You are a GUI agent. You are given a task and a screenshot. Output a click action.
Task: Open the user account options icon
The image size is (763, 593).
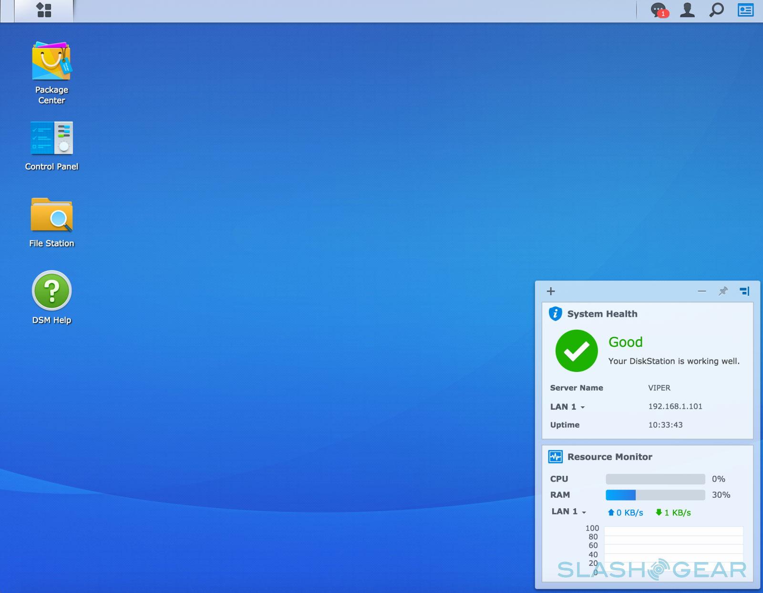687,10
